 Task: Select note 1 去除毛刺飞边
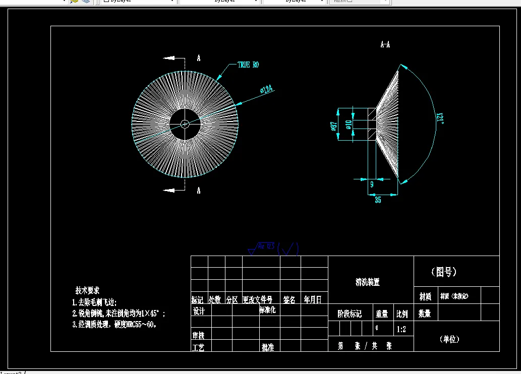[94, 302]
